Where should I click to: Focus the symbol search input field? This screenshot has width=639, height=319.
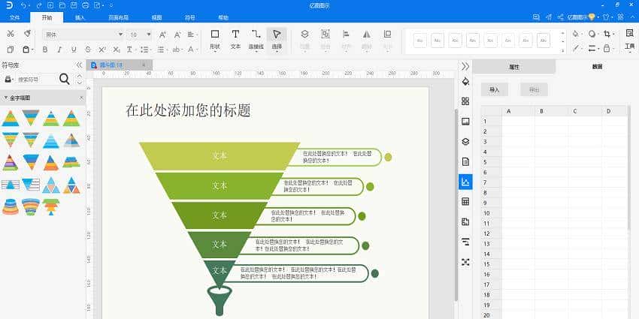pyautogui.click(x=37, y=79)
